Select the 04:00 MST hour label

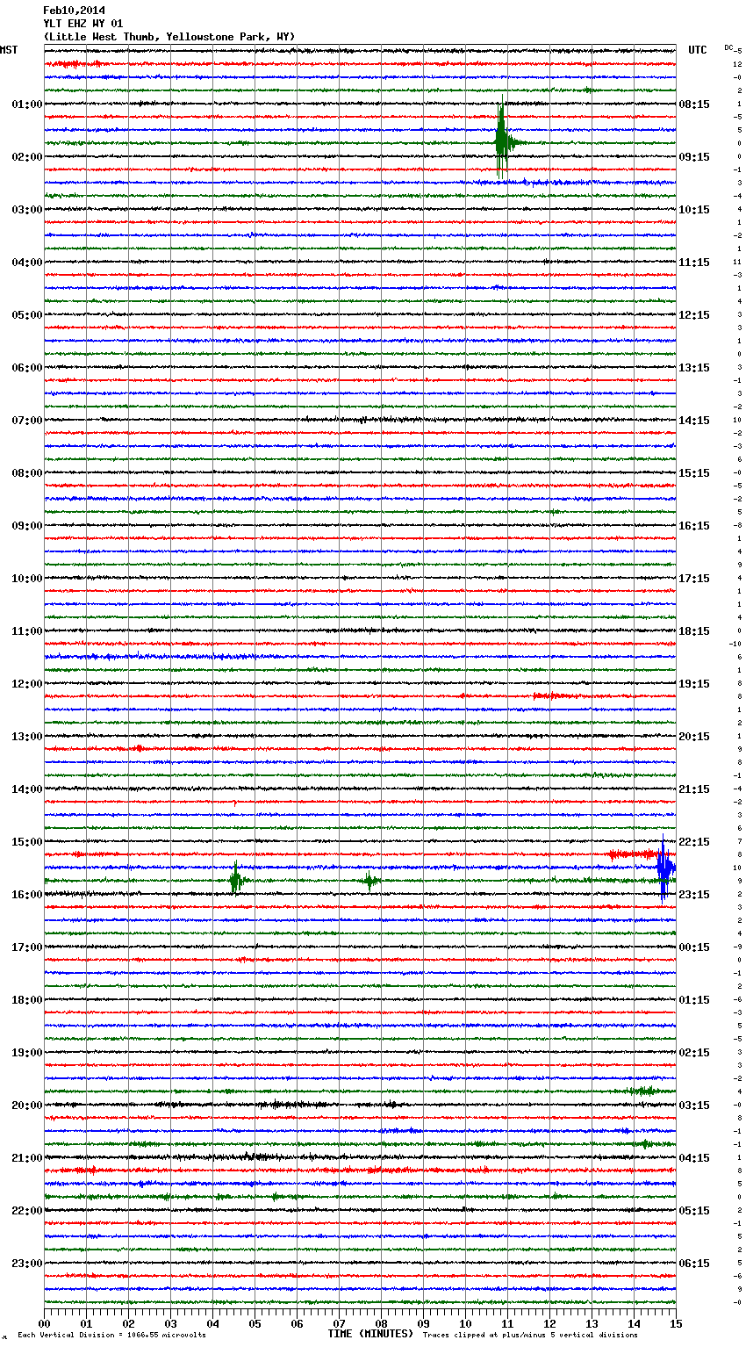click(27, 263)
